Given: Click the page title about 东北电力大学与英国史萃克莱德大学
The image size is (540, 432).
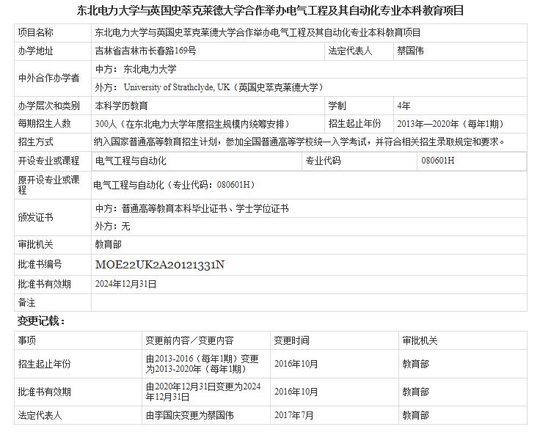Looking at the screenshot, I should [x=270, y=11].
